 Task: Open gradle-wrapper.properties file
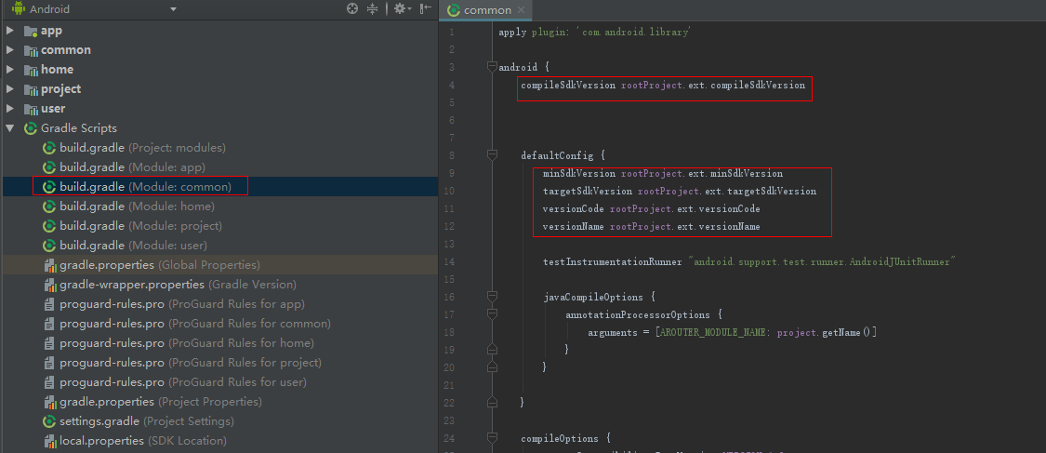[x=177, y=285]
